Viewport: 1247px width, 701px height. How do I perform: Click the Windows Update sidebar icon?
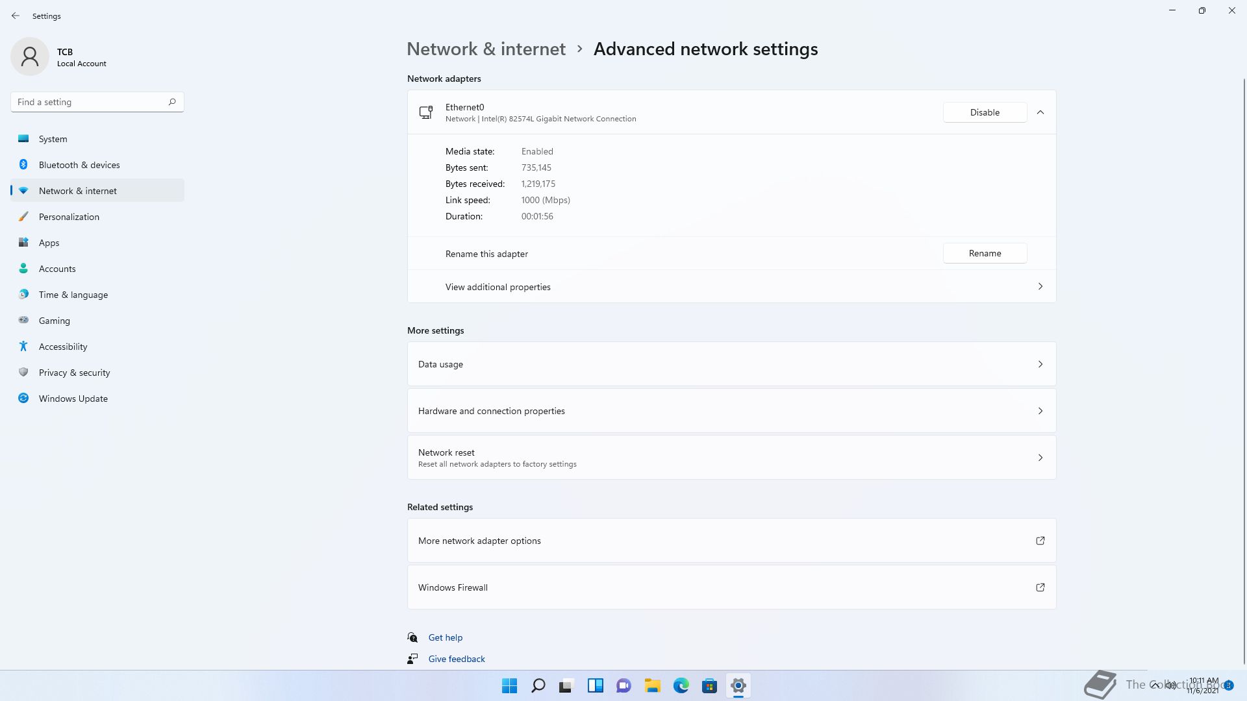click(23, 399)
